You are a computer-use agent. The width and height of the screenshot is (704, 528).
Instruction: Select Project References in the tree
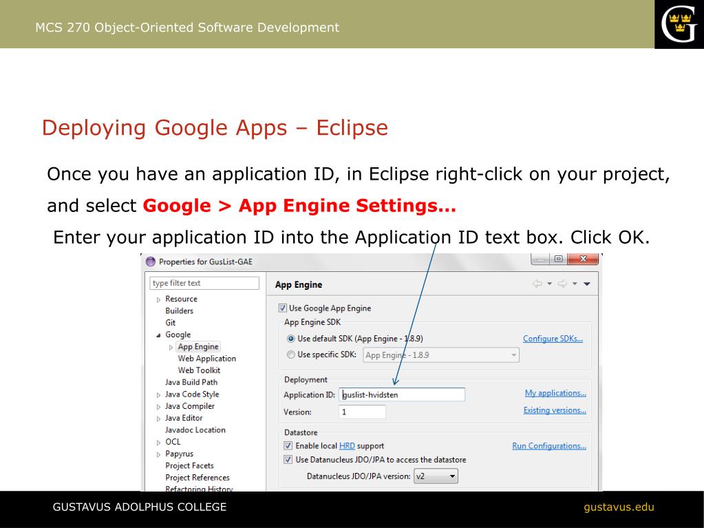[198, 477]
